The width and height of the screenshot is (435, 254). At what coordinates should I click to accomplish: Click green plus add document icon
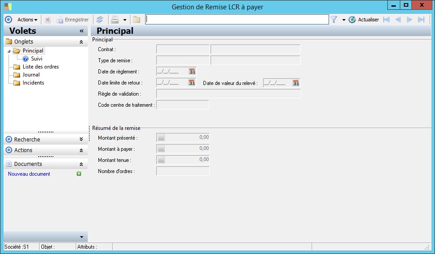(79, 173)
